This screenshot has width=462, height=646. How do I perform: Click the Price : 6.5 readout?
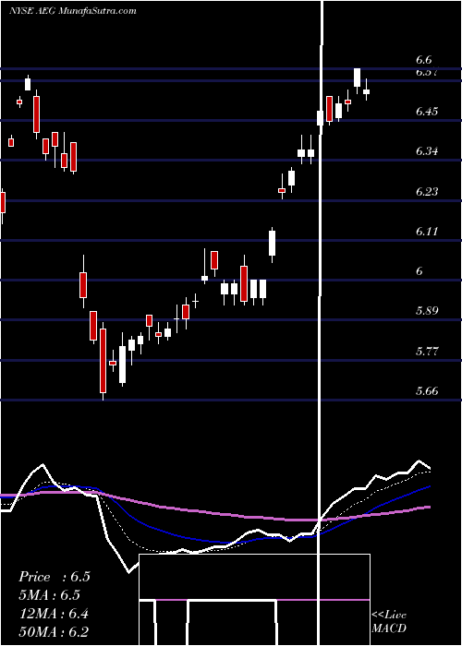[54, 577]
